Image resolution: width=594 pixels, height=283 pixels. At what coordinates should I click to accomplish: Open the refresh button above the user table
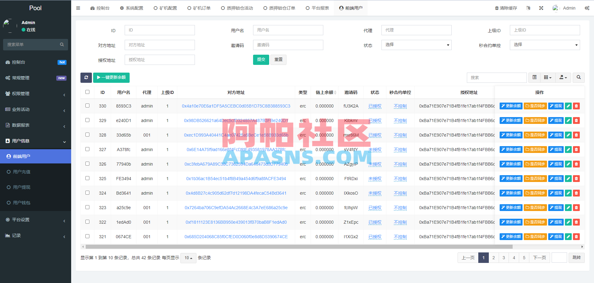[x=86, y=78]
